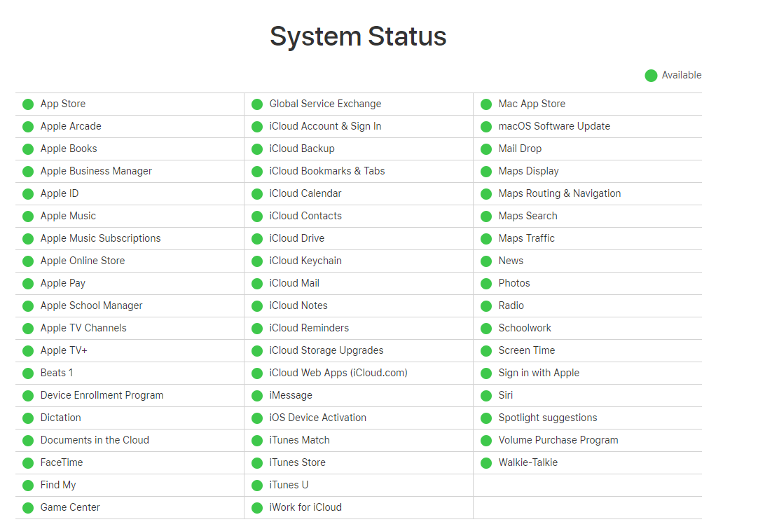This screenshot has width=758, height=522.
Task: Click the Apple TV Channels label
Action: pyautogui.click(x=83, y=328)
